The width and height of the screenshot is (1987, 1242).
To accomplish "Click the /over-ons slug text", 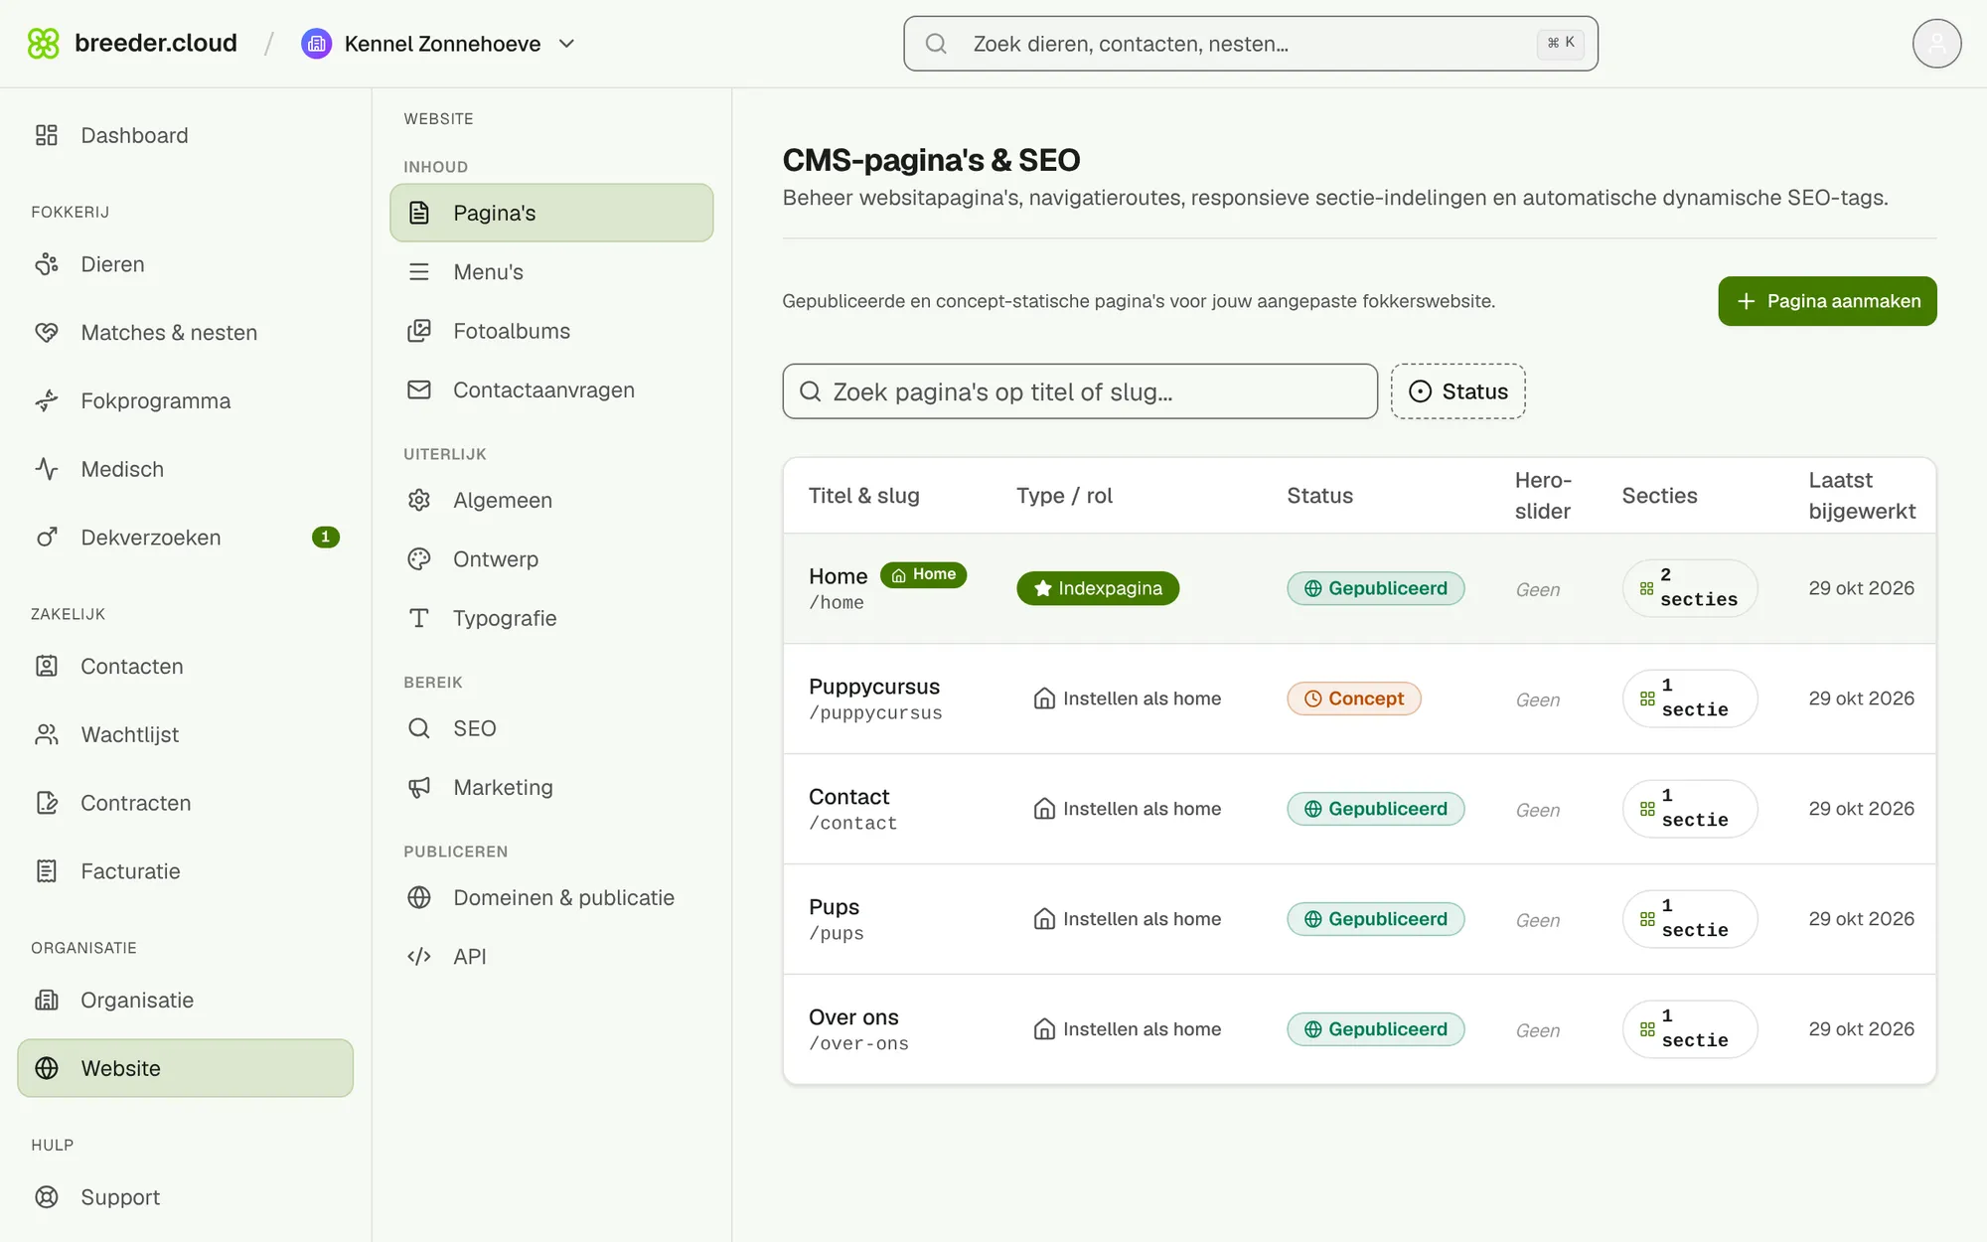I will coord(858,1043).
